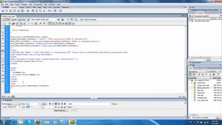This screenshot has width=222, height=125.
Task: Open the Style dropdown in Properties
Action: tap(33, 104)
